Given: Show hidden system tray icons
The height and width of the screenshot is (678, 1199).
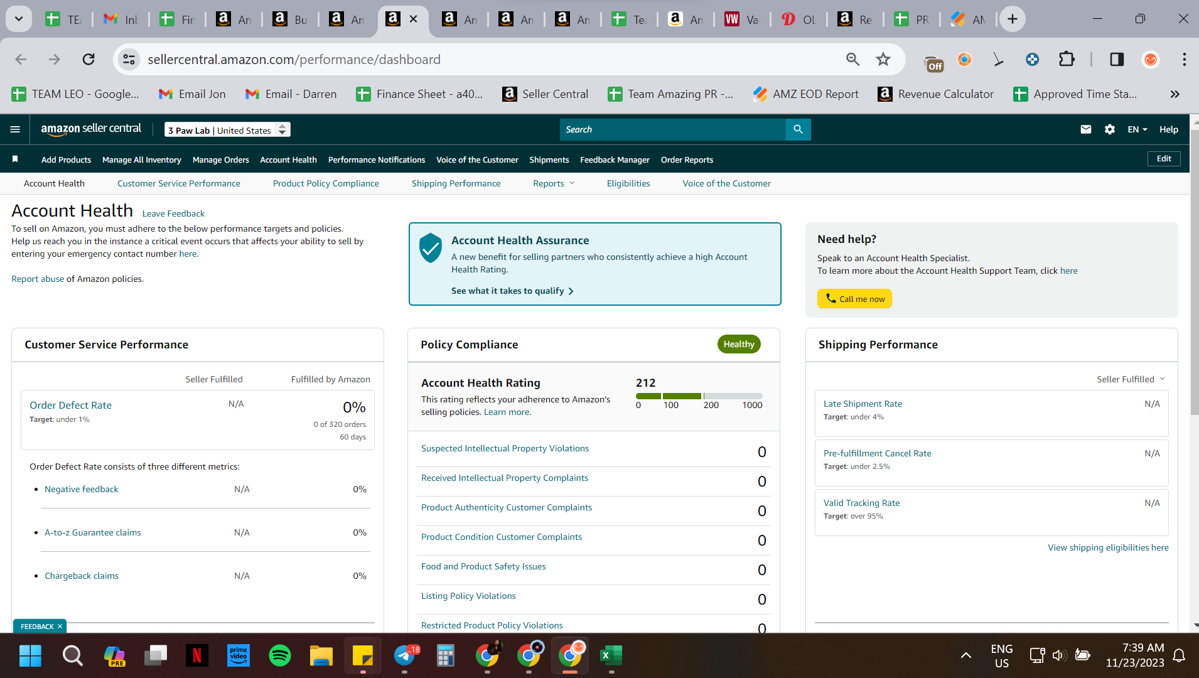Looking at the screenshot, I should [966, 656].
